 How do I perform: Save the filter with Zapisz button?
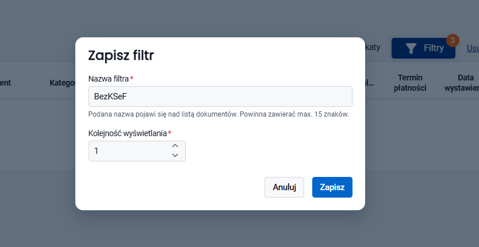(x=332, y=187)
